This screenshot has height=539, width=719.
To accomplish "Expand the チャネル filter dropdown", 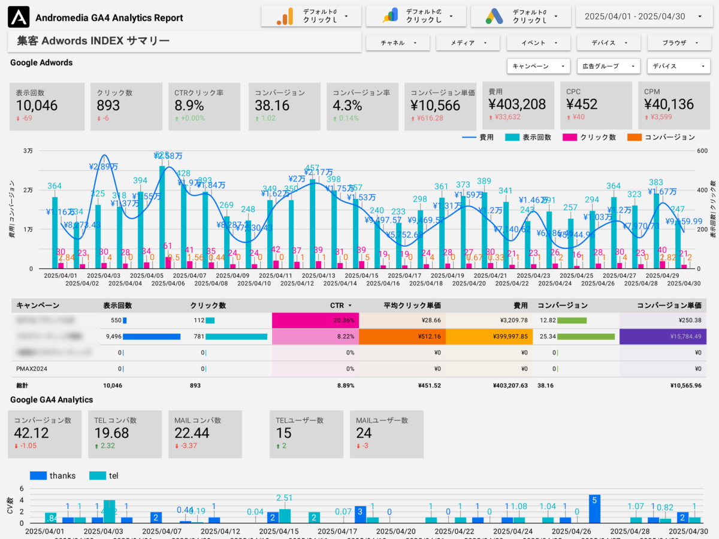I will pos(398,43).
